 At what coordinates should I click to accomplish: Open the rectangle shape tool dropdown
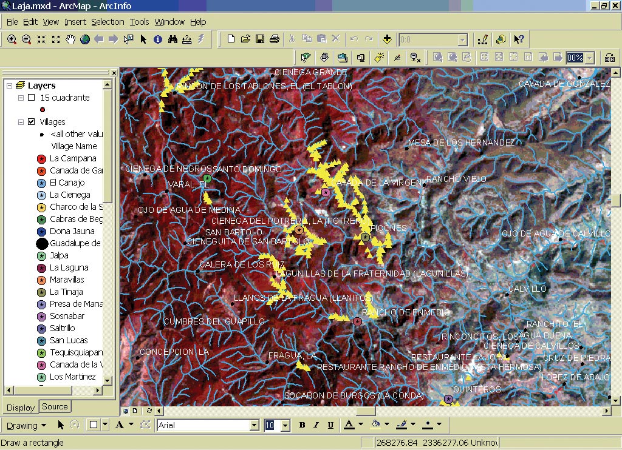(105, 425)
